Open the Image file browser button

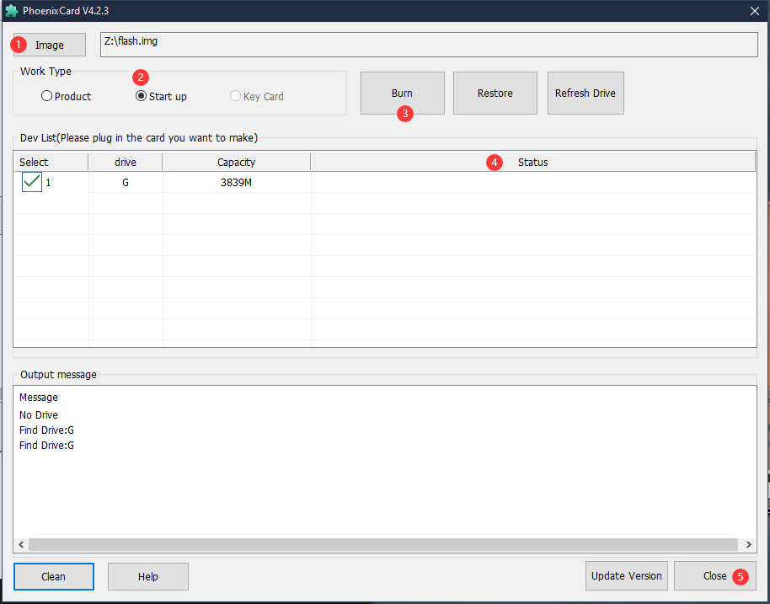click(x=50, y=45)
